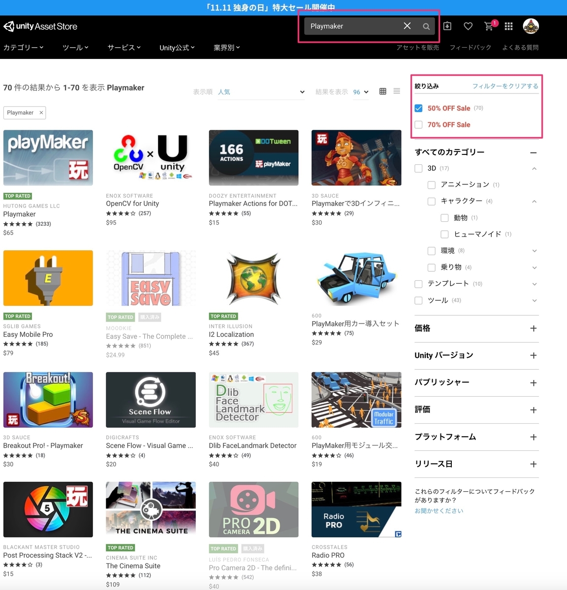This screenshot has width=567, height=590.
Task: Submit search with magnifier icon
Action: point(426,27)
